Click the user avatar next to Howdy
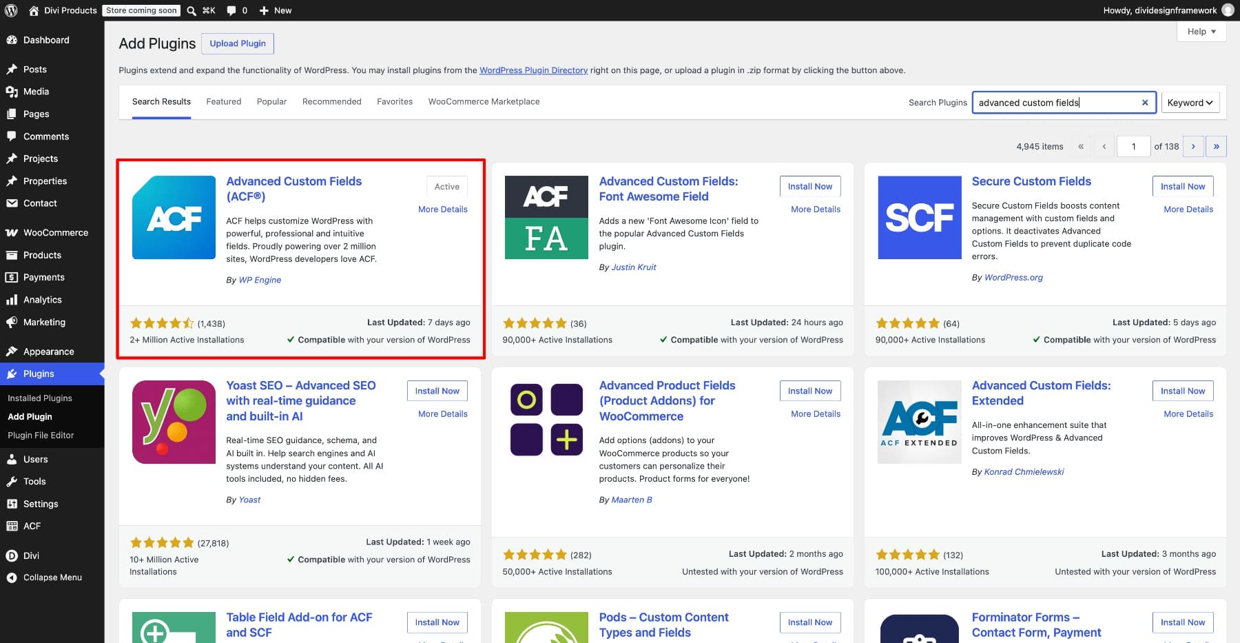 pos(1228,10)
